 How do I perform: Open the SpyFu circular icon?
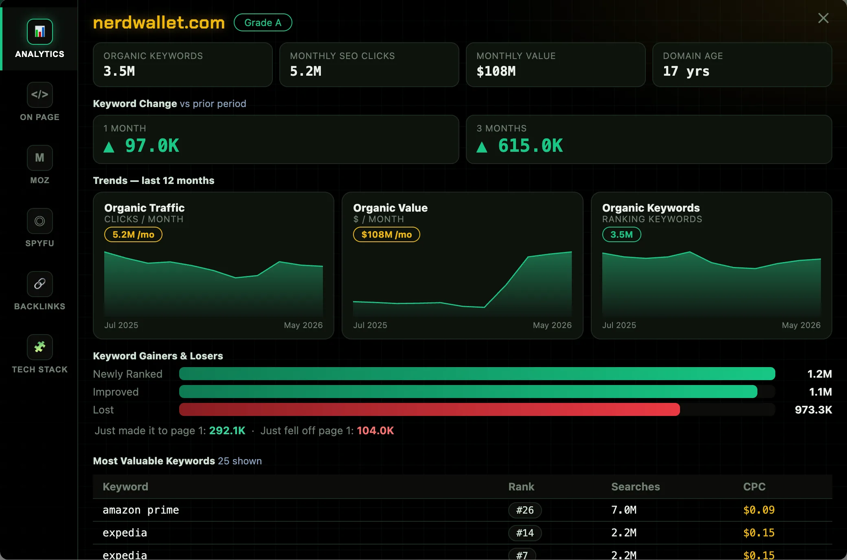(x=40, y=221)
